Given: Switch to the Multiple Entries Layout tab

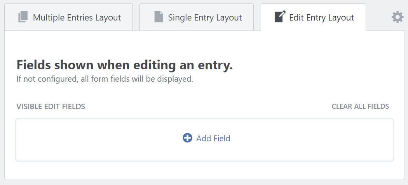Looking at the screenshot, I should tap(77, 18).
